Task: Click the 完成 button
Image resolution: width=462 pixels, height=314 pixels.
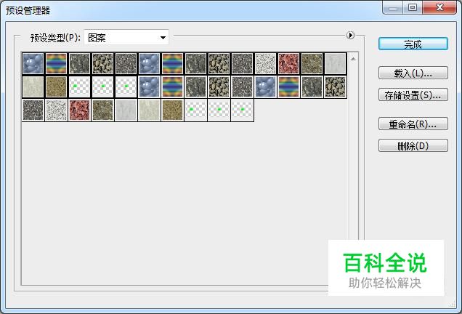Action: 413,44
